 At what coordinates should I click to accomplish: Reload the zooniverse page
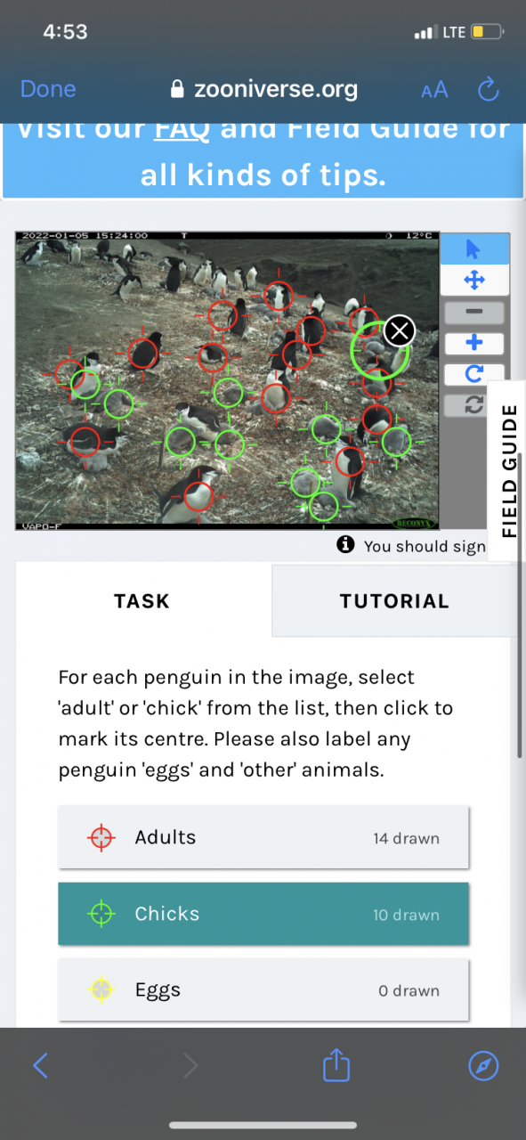click(489, 89)
